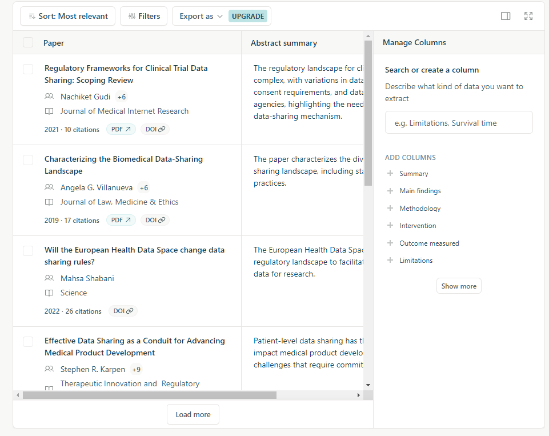
Task: Click the vertical scrollbar down arrow
Action: 368,385
